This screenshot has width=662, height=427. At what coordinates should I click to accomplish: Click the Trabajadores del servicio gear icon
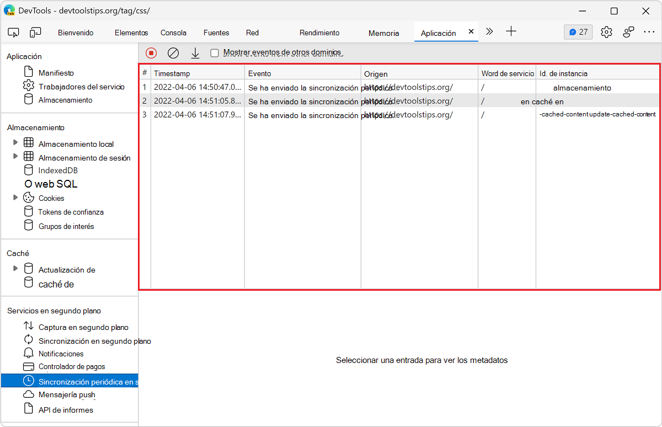coord(28,86)
